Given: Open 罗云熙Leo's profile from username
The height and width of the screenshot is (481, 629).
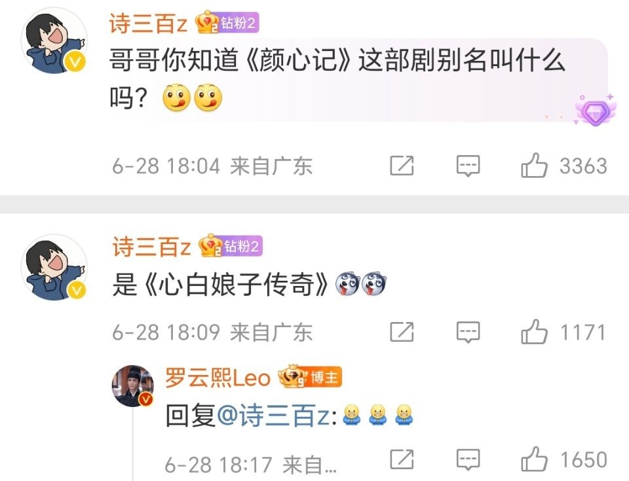Looking at the screenshot, I should pos(218,378).
